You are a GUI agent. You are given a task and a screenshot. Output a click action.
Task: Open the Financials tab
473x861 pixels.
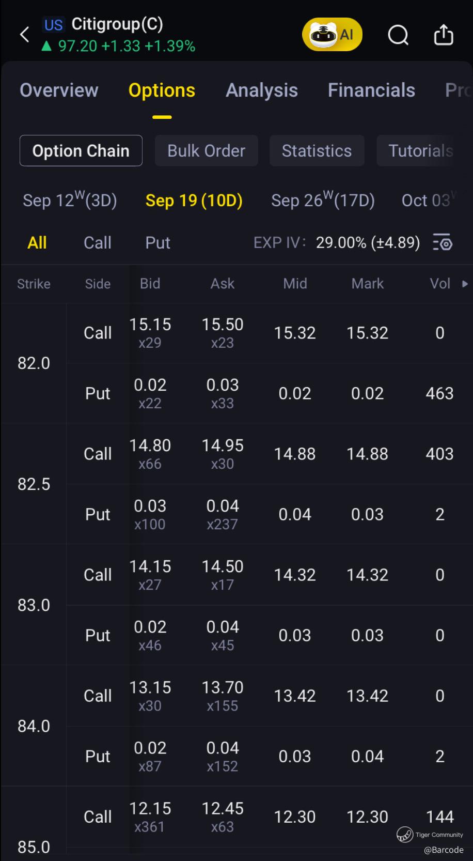tap(371, 90)
